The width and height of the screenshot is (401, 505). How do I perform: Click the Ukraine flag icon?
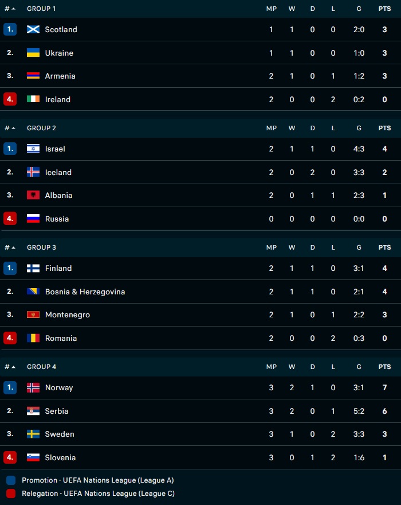click(33, 53)
